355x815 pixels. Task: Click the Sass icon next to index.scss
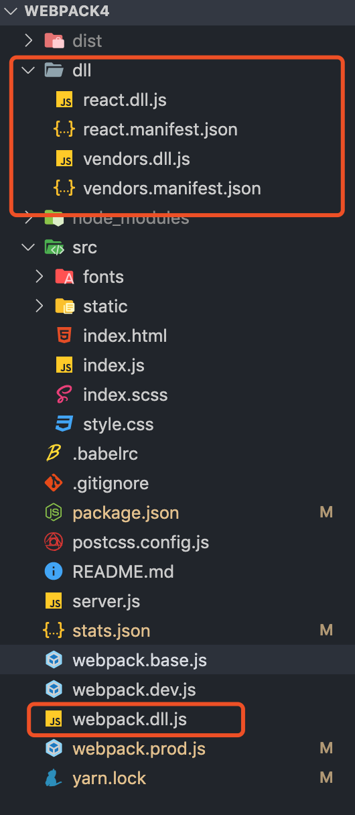tap(64, 395)
